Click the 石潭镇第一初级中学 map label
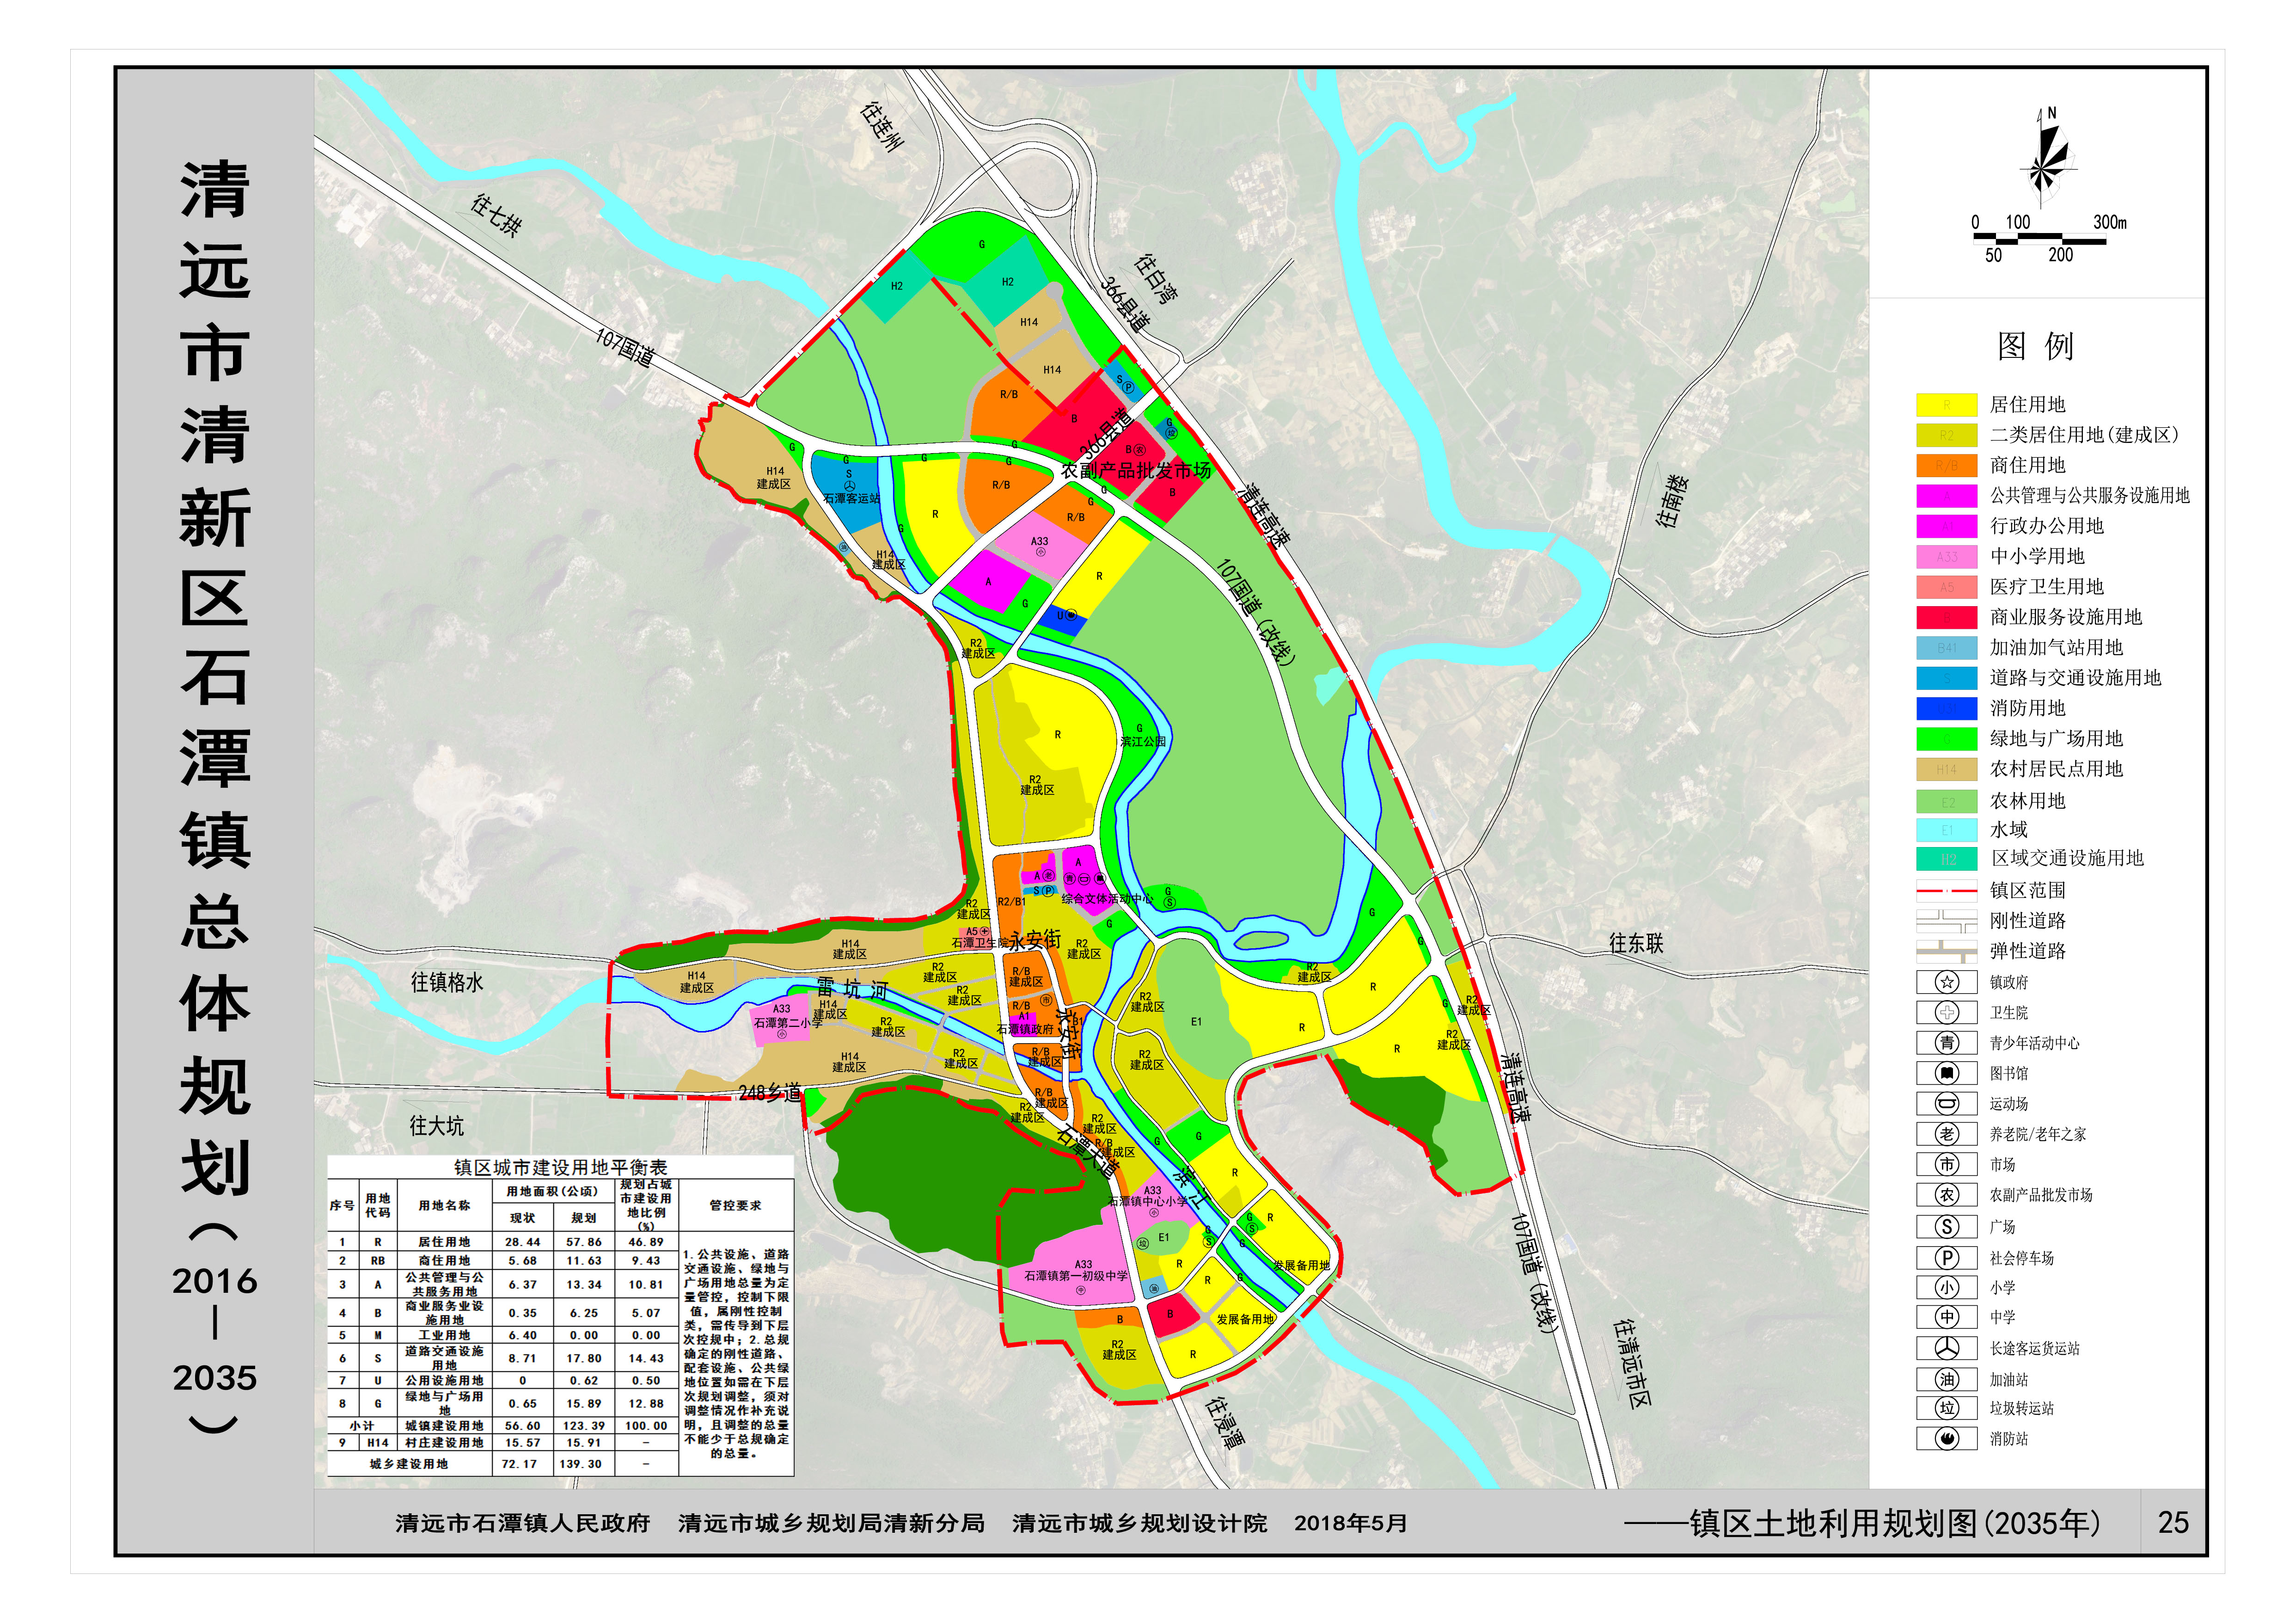Image resolution: width=2296 pixels, height=1622 pixels. pyautogui.click(x=1076, y=1276)
